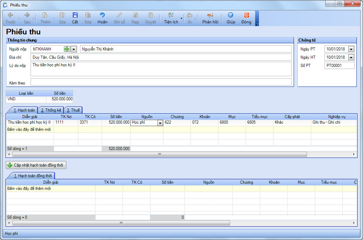Click the Nạp reload toolbar icon
Image resolution: width=363 pixels, height=240 pixels.
135,15
